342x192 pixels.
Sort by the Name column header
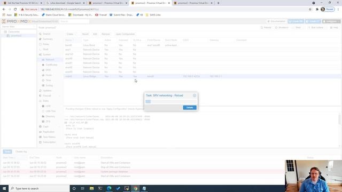[x=73, y=41]
